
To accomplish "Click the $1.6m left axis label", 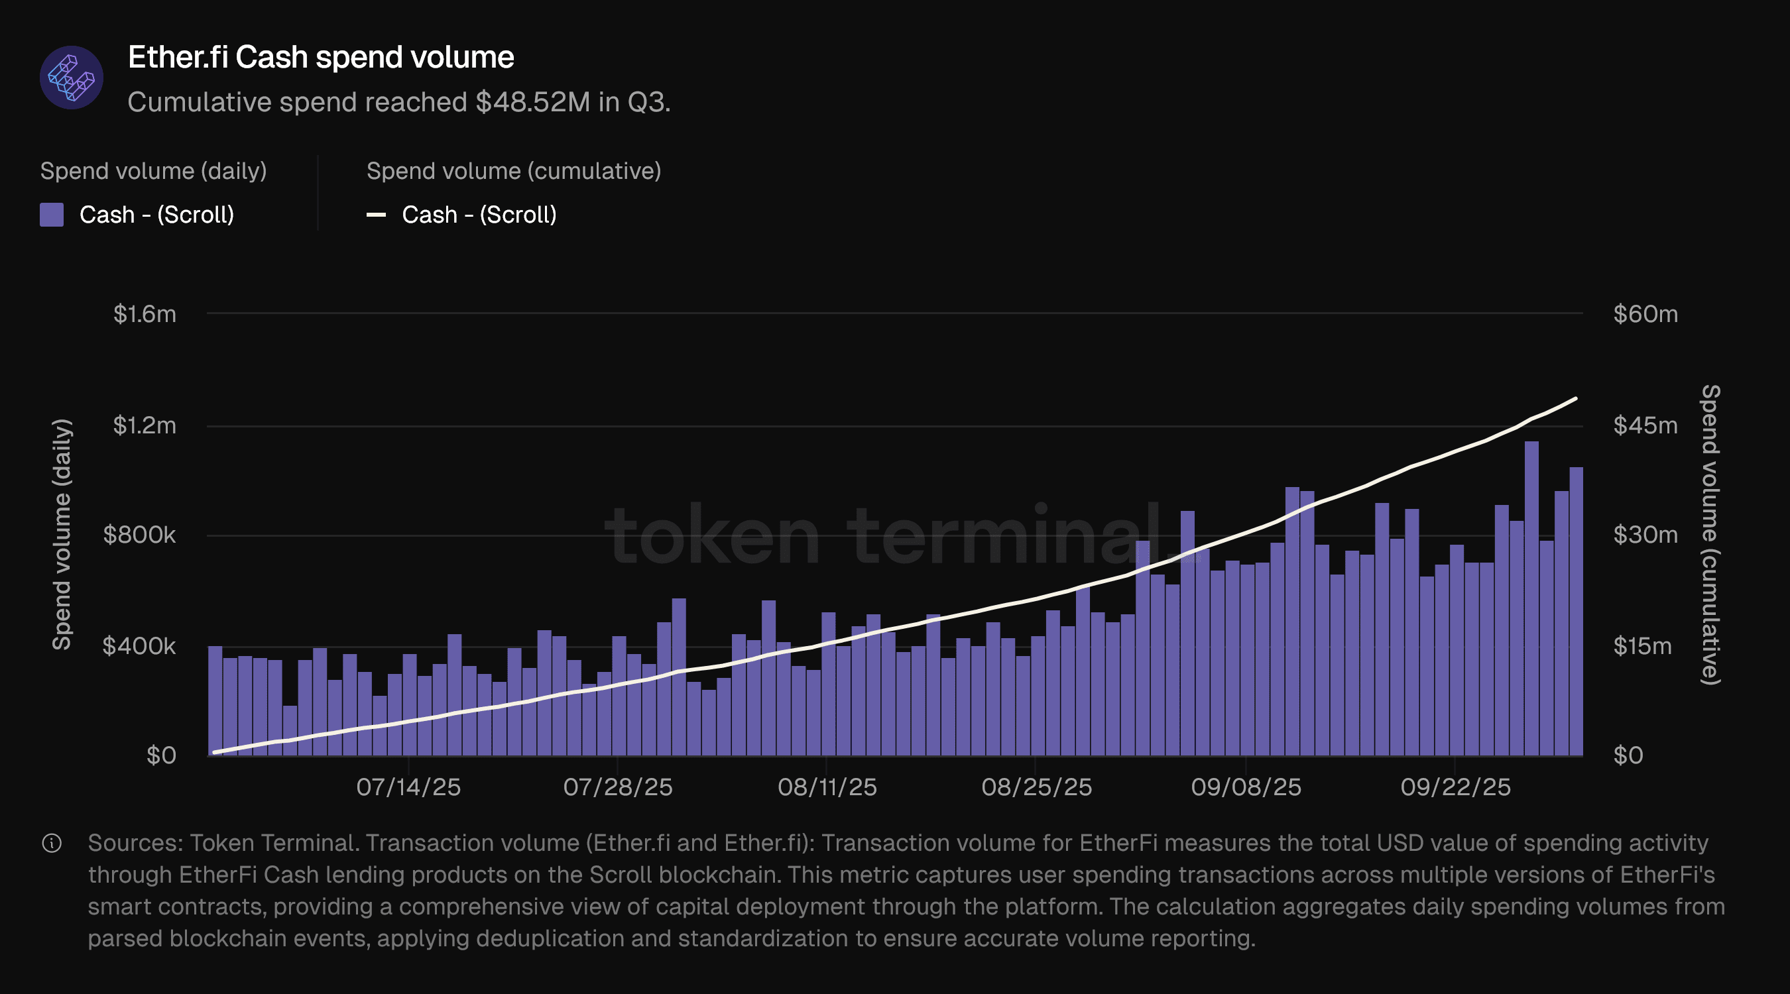I will [x=145, y=314].
